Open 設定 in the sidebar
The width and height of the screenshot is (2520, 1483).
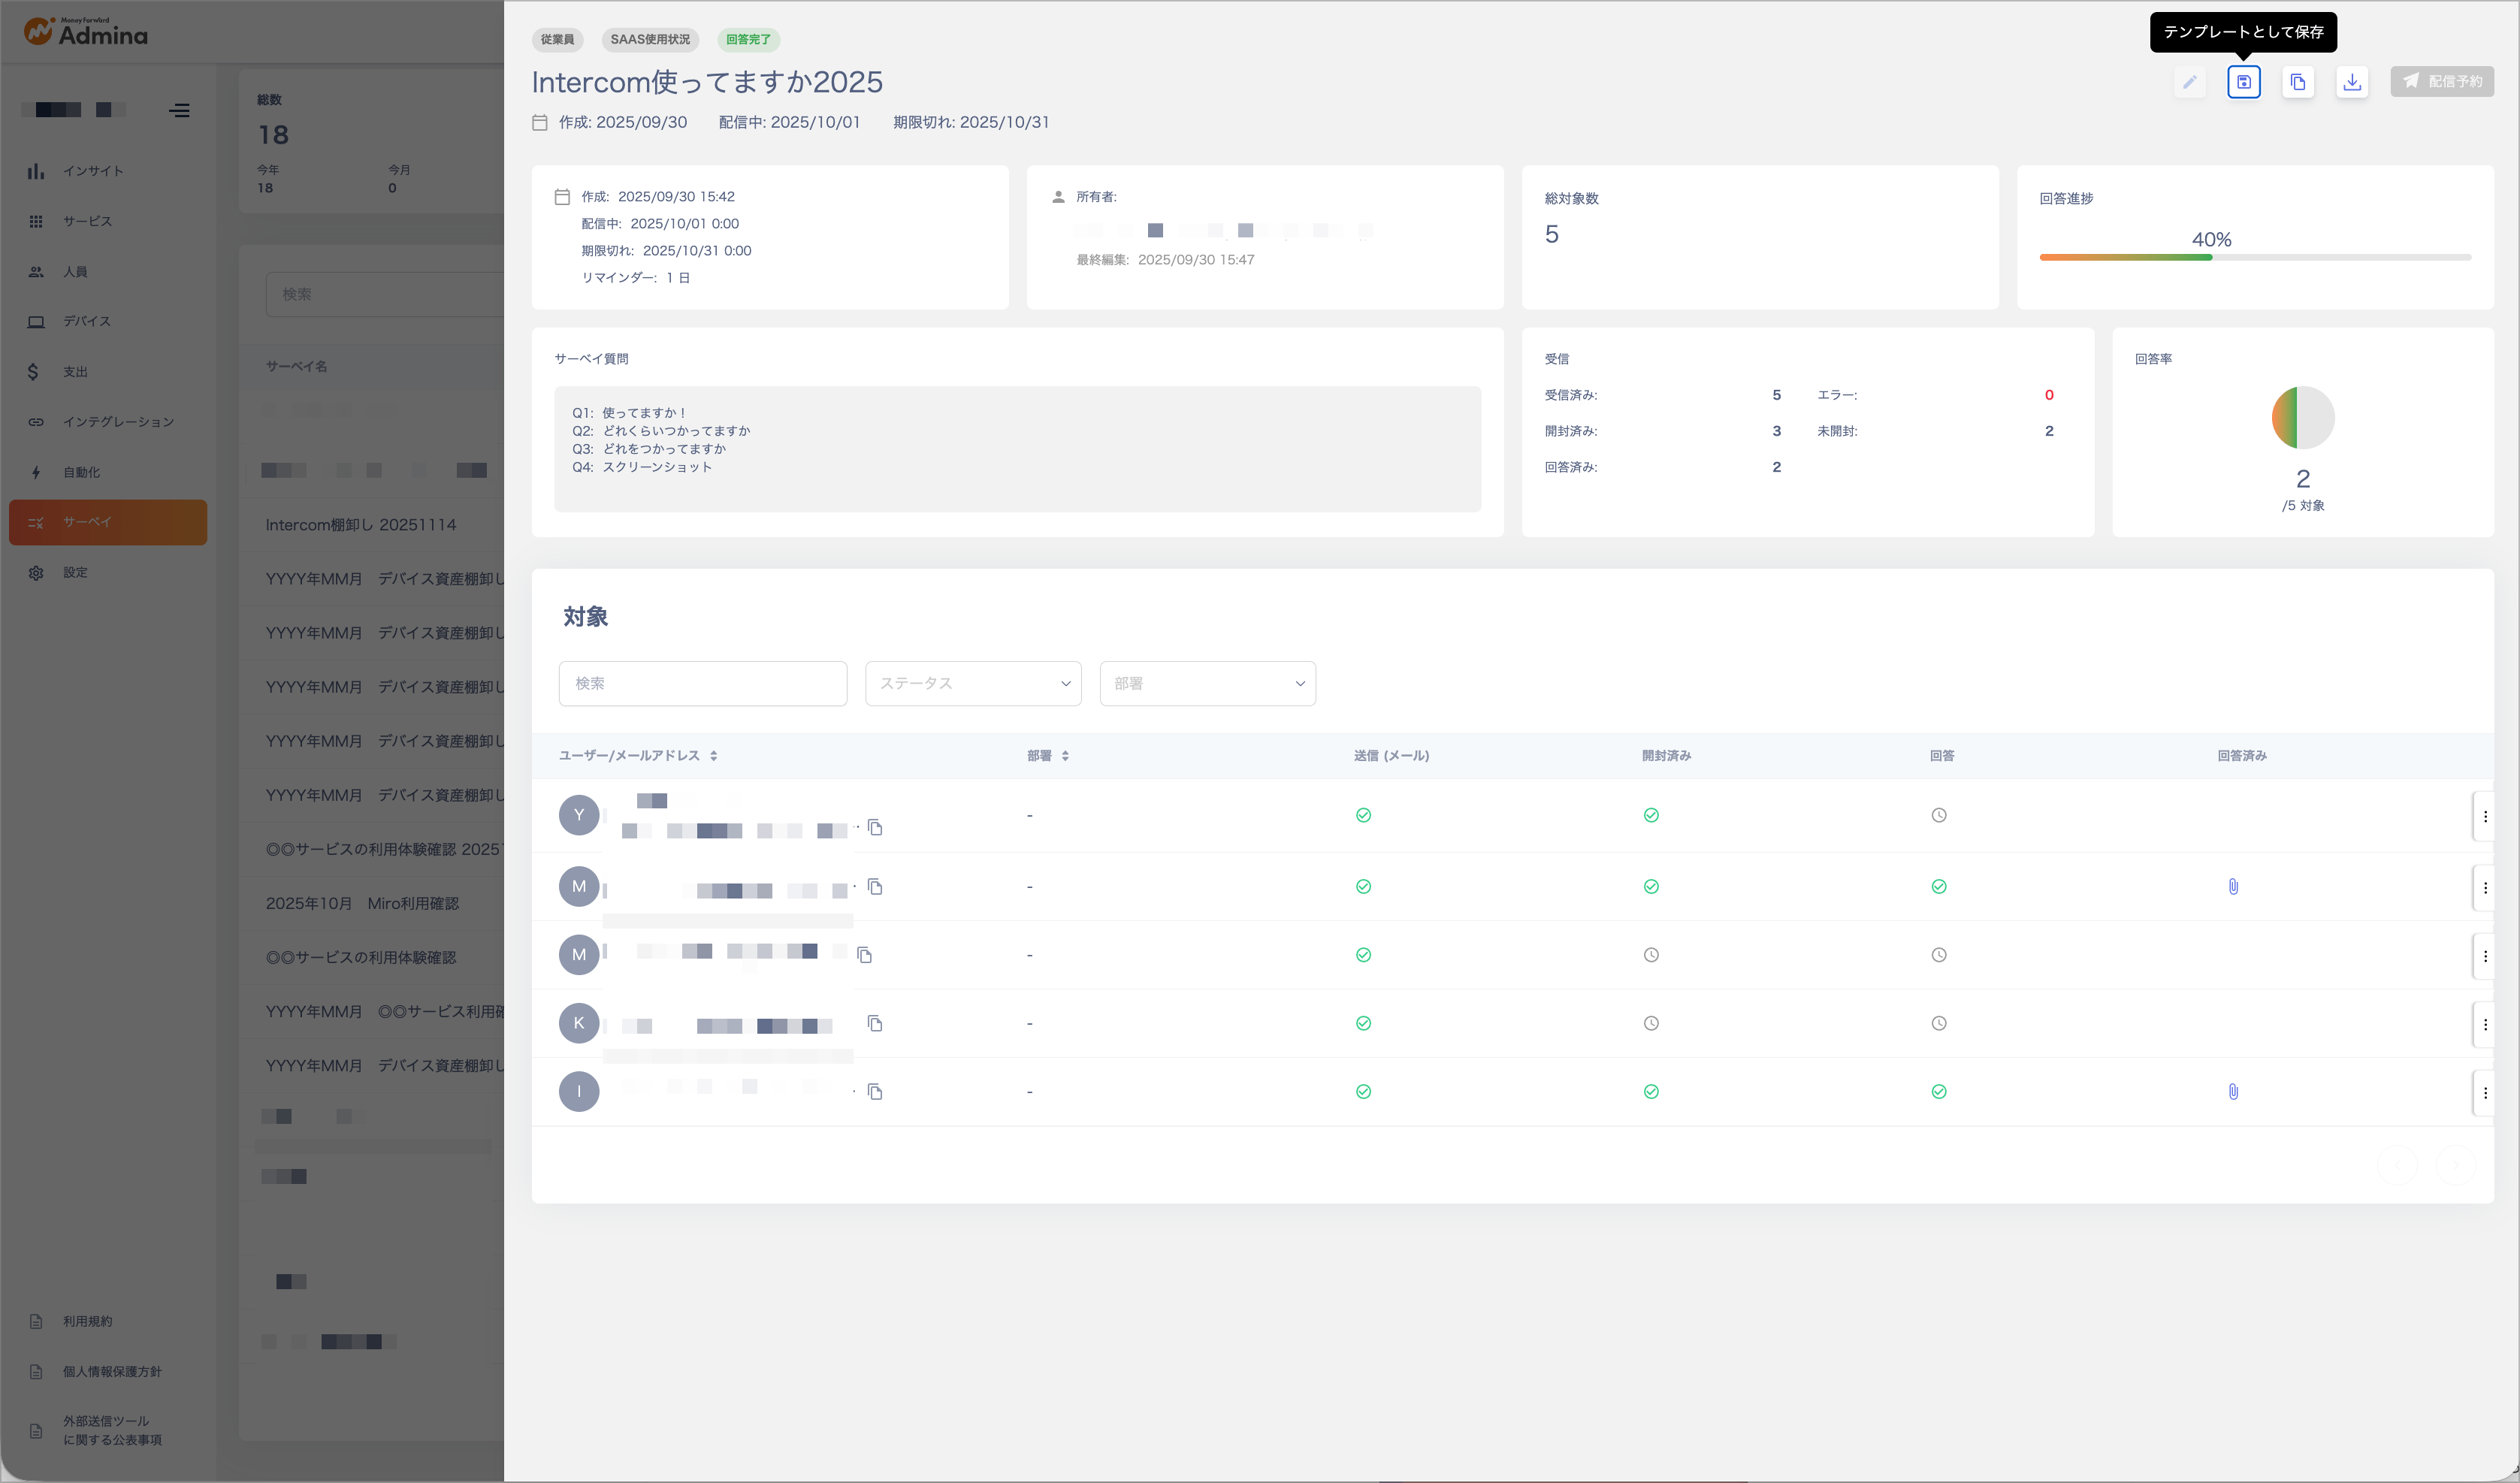tap(108, 573)
